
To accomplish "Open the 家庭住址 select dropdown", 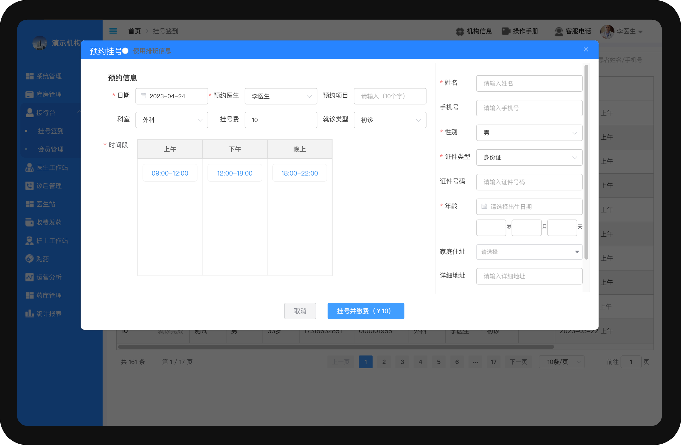I will (x=529, y=252).
